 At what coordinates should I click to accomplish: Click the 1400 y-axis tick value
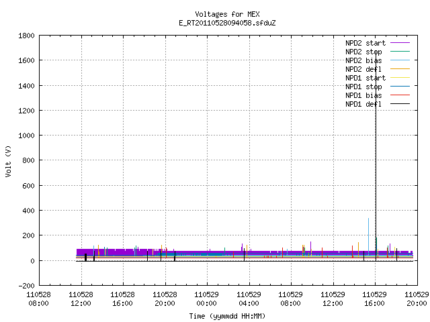pyautogui.click(x=26, y=86)
